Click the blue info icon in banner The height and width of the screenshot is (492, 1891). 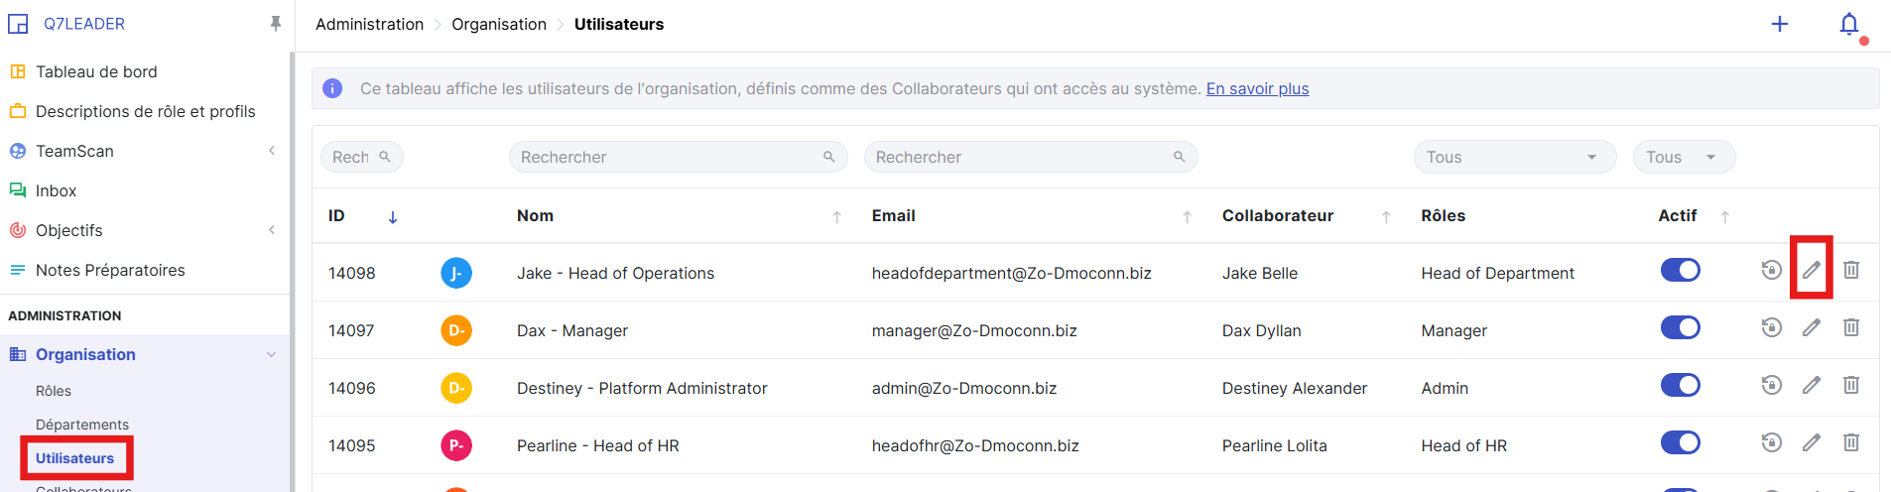click(x=333, y=88)
